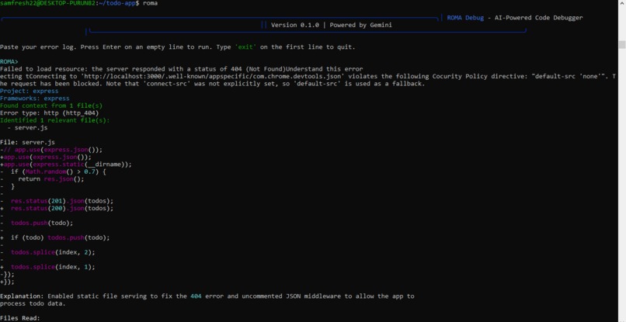Click 'Frameworks: express' line
The height and width of the screenshot is (322, 626).
35,99
